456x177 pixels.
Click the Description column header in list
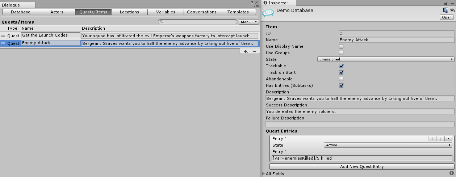coord(93,28)
